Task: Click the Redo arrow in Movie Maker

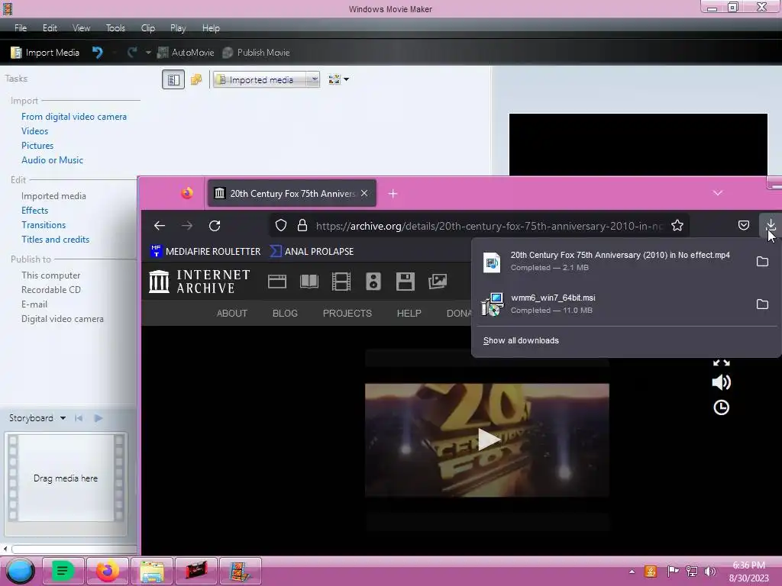Action: coord(131,53)
